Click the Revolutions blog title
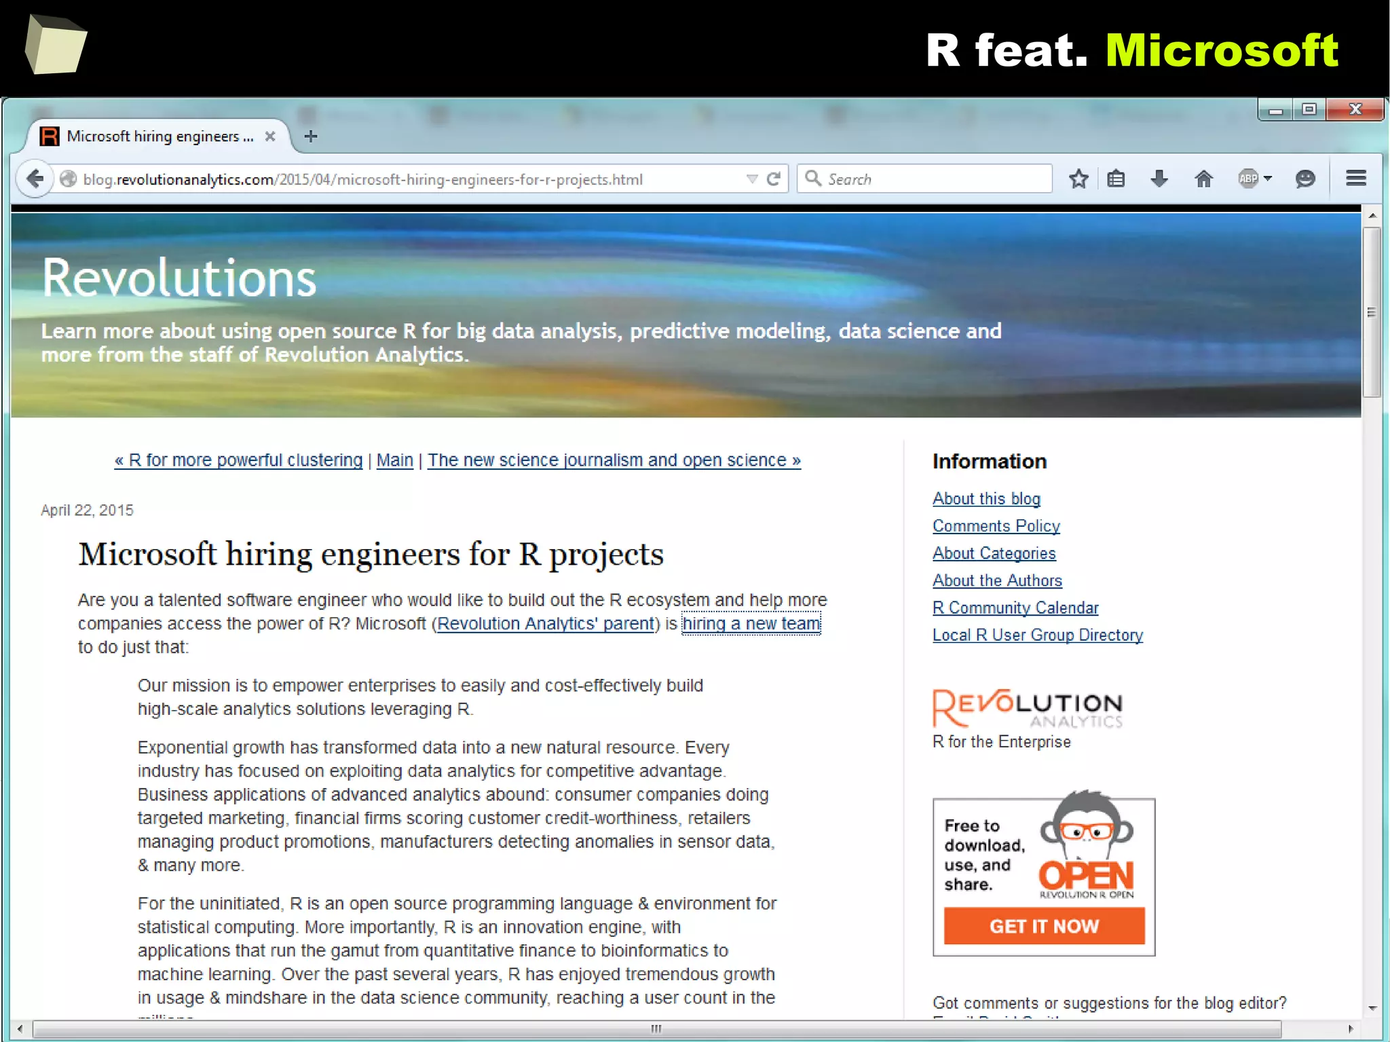Image resolution: width=1390 pixels, height=1042 pixels. point(179,278)
